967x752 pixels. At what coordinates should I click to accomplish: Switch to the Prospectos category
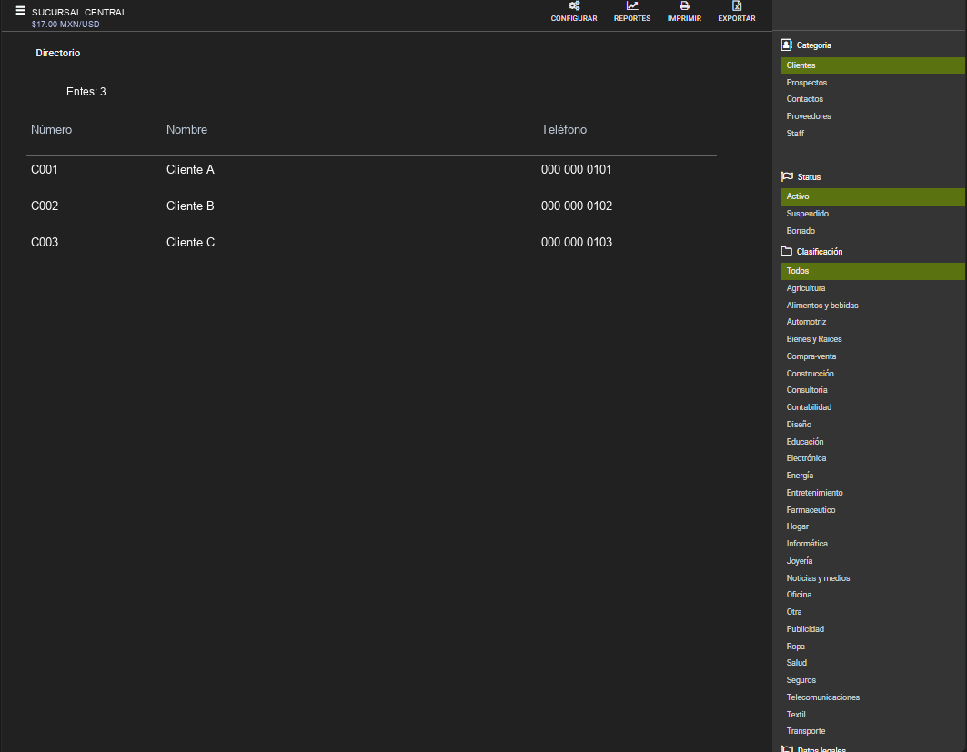point(807,83)
